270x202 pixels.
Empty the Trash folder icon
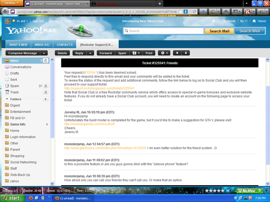tap(46, 92)
